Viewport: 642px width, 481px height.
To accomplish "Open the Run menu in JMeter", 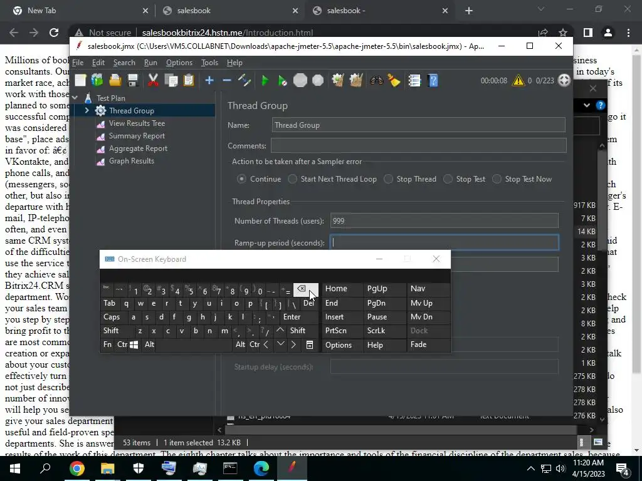I will [x=150, y=63].
